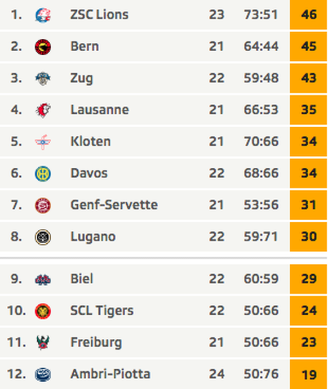Viewport: 328px width, 389px height.
Task: Click the Freiburg row rank 11
Action: point(17,342)
